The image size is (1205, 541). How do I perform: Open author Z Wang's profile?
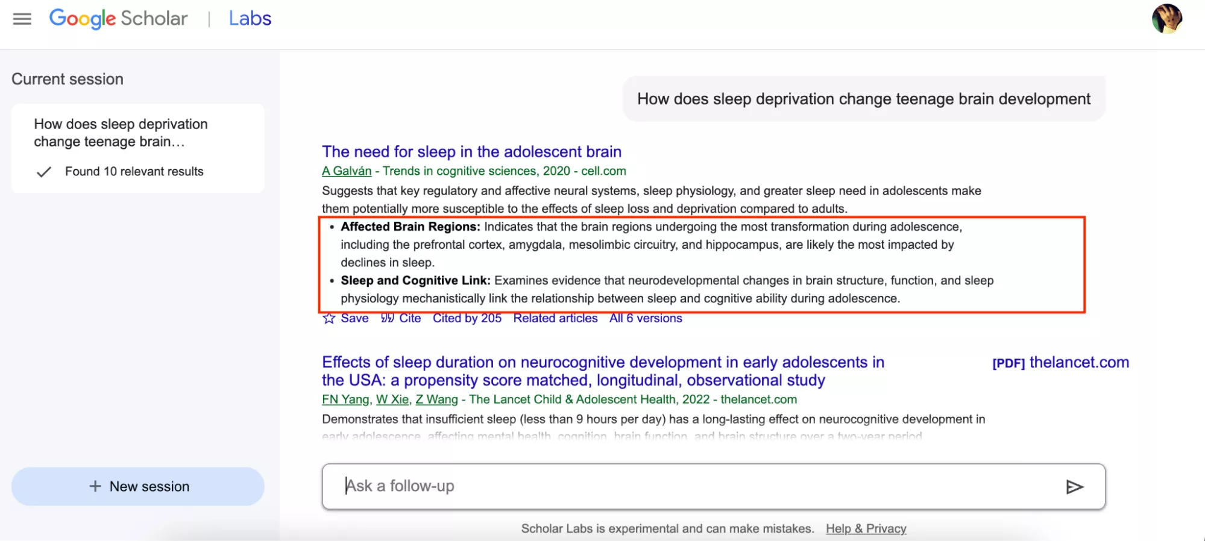pyautogui.click(x=436, y=399)
